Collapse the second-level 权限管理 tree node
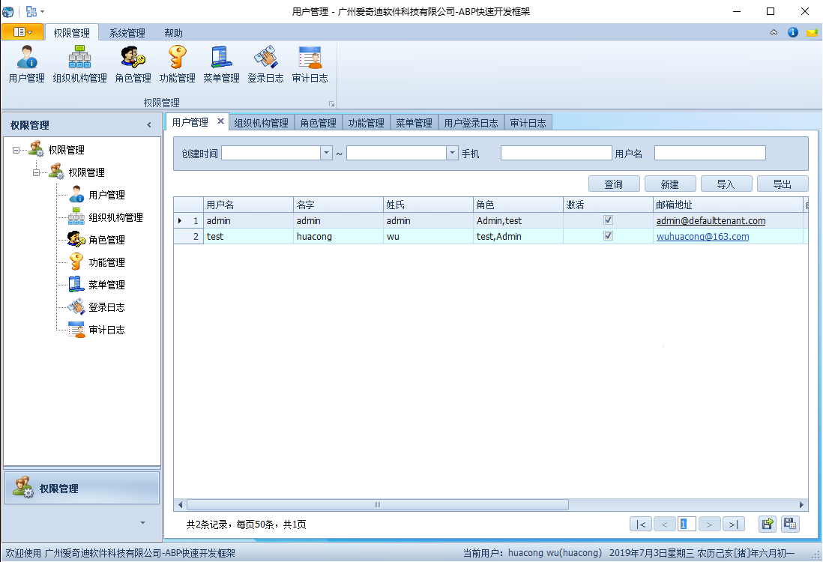823x562 pixels. [x=36, y=172]
